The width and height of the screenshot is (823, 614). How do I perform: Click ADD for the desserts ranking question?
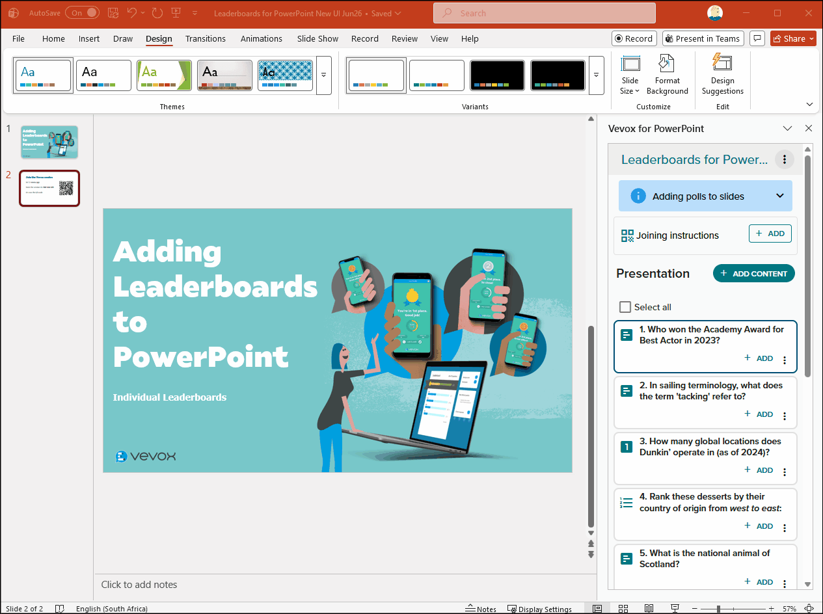[x=759, y=526]
